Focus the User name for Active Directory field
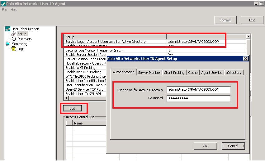The image size is (265, 162). (199, 90)
